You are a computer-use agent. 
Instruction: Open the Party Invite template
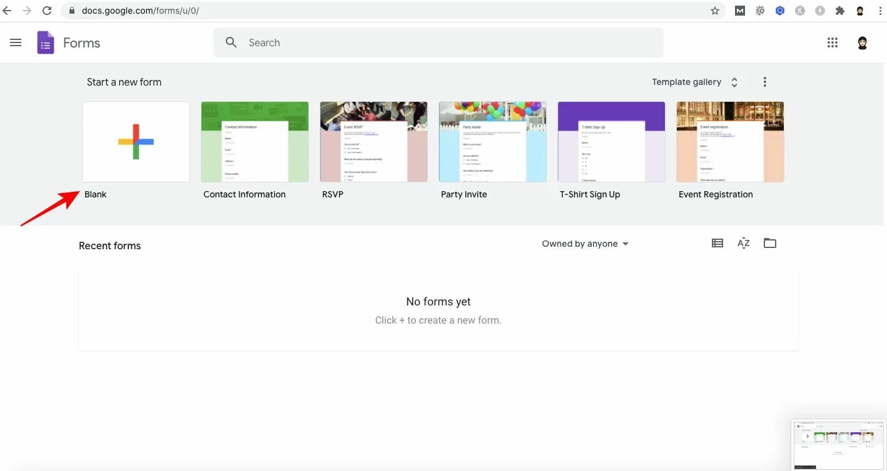492,142
